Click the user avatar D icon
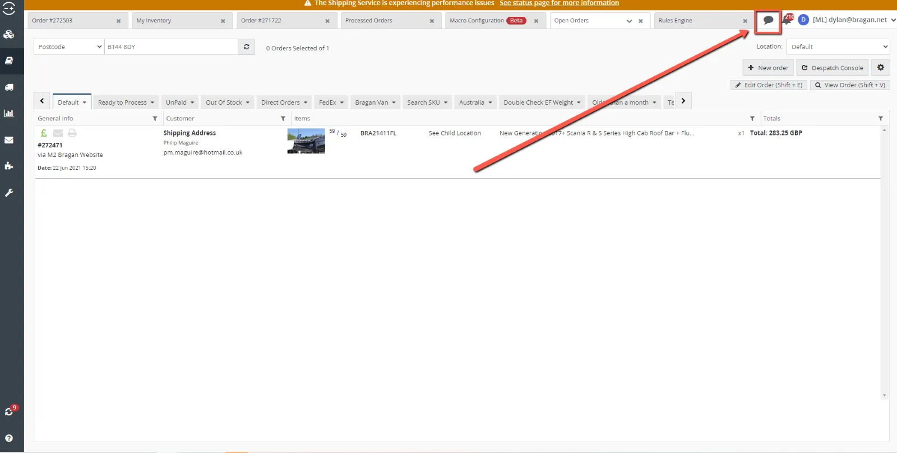This screenshot has width=897, height=453. coord(803,20)
